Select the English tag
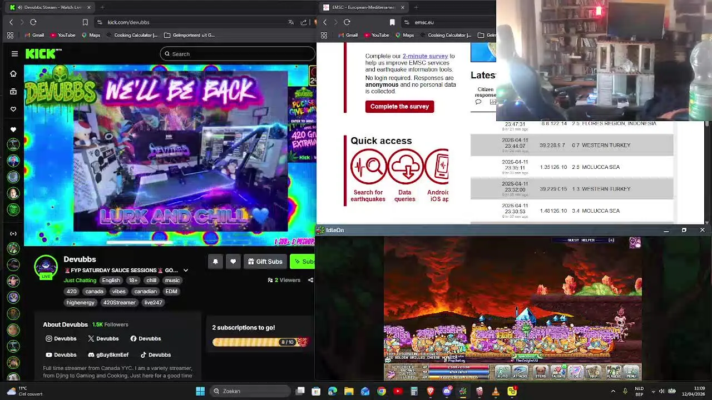712x400 pixels. [x=111, y=281]
